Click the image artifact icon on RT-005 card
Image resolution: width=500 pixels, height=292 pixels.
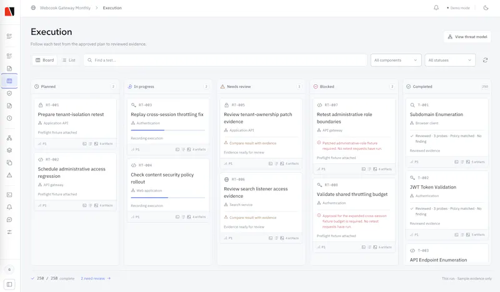282,163
